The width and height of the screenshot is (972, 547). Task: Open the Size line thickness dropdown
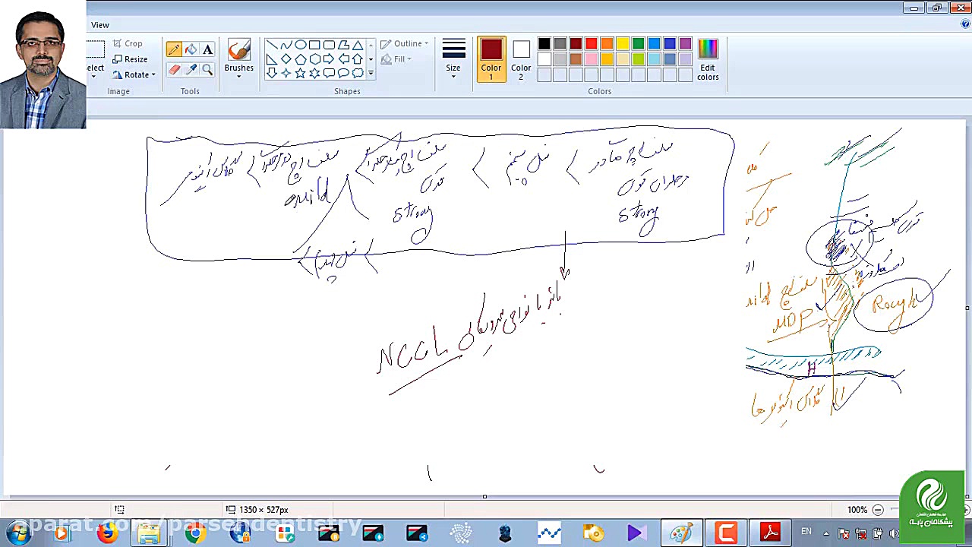point(453,59)
